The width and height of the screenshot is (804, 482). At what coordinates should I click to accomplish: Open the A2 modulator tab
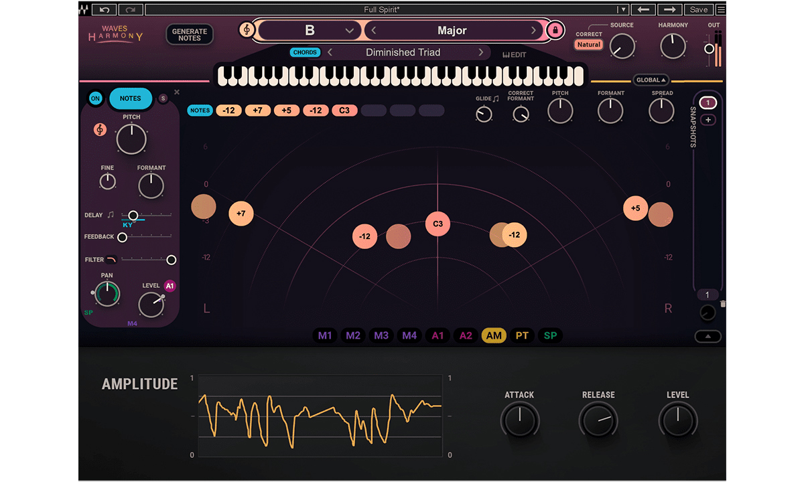click(466, 335)
